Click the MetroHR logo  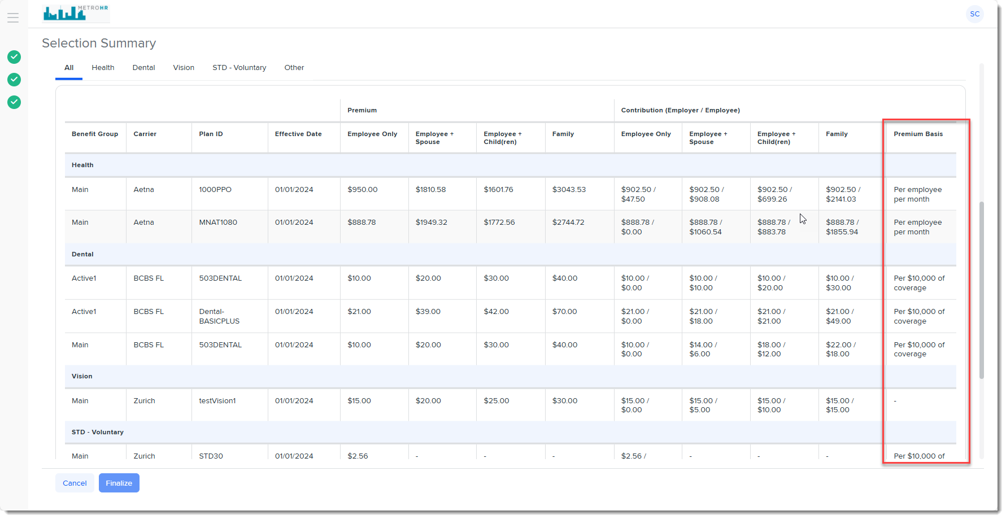pyautogui.click(x=76, y=13)
